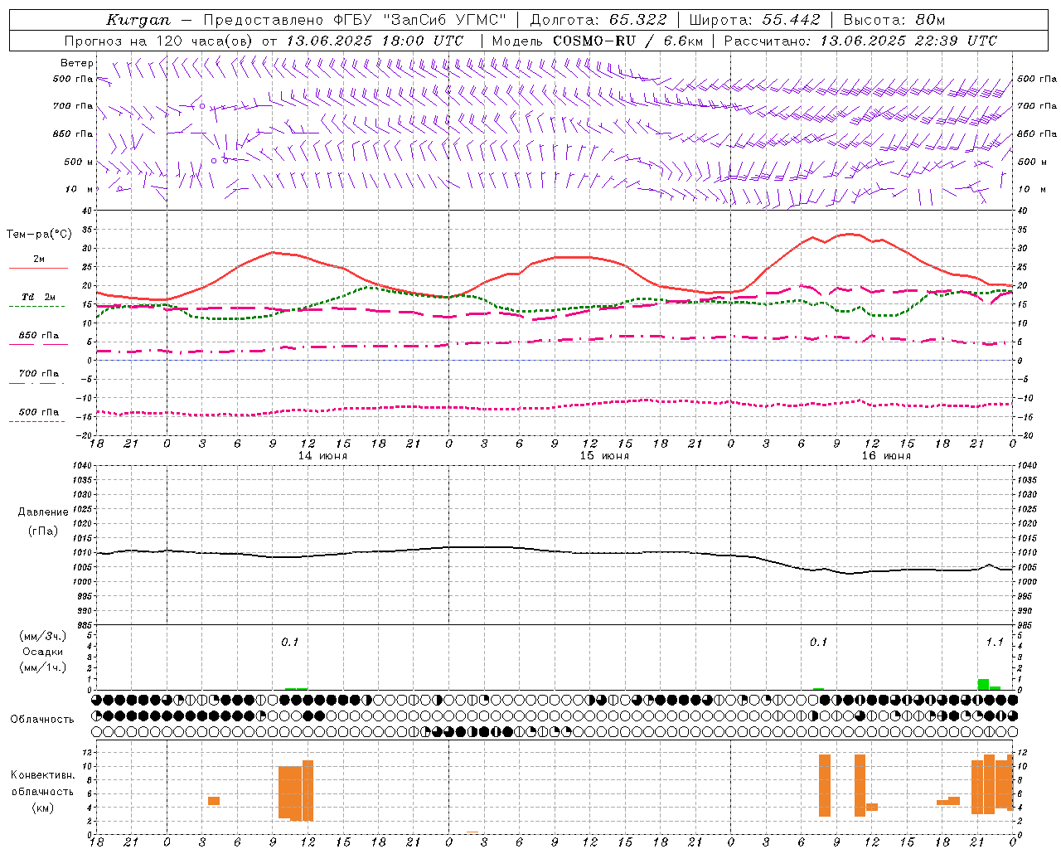1061x849 pixels.
Task: Click the Облачность cloudiness label
Action: click(42, 720)
